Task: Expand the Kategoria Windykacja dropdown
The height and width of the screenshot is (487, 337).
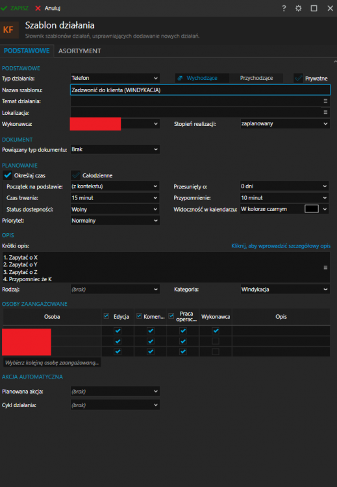Action: pyautogui.click(x=285, y=290)
